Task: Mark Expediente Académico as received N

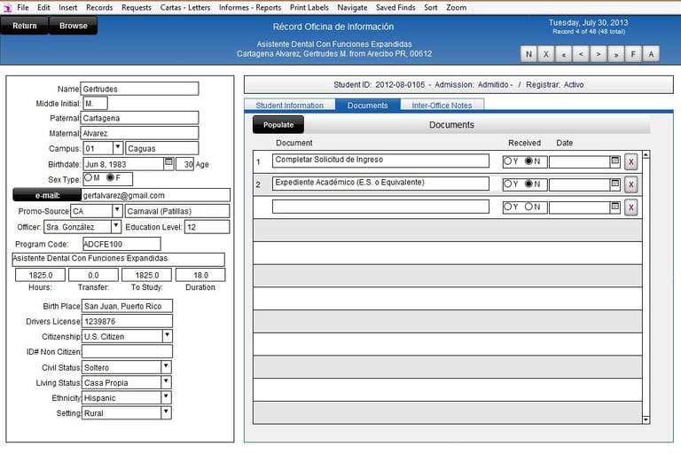Action: coord(528,184)
